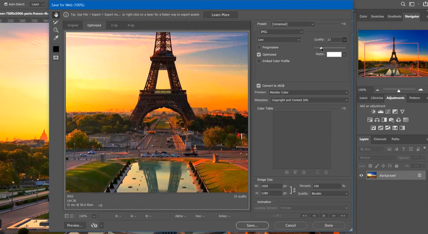Select the Zoom tool in dialog toolbar

tap(56, 30)
